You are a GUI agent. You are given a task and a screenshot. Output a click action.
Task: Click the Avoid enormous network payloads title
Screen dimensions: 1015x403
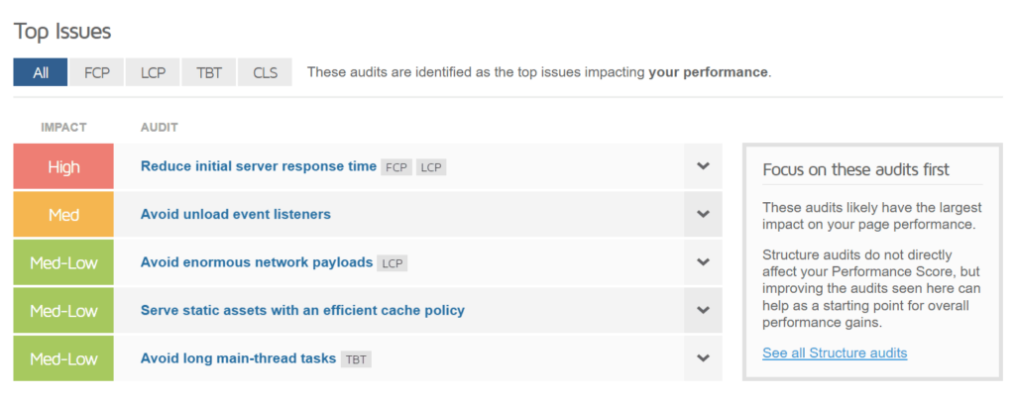pos(256,262)
